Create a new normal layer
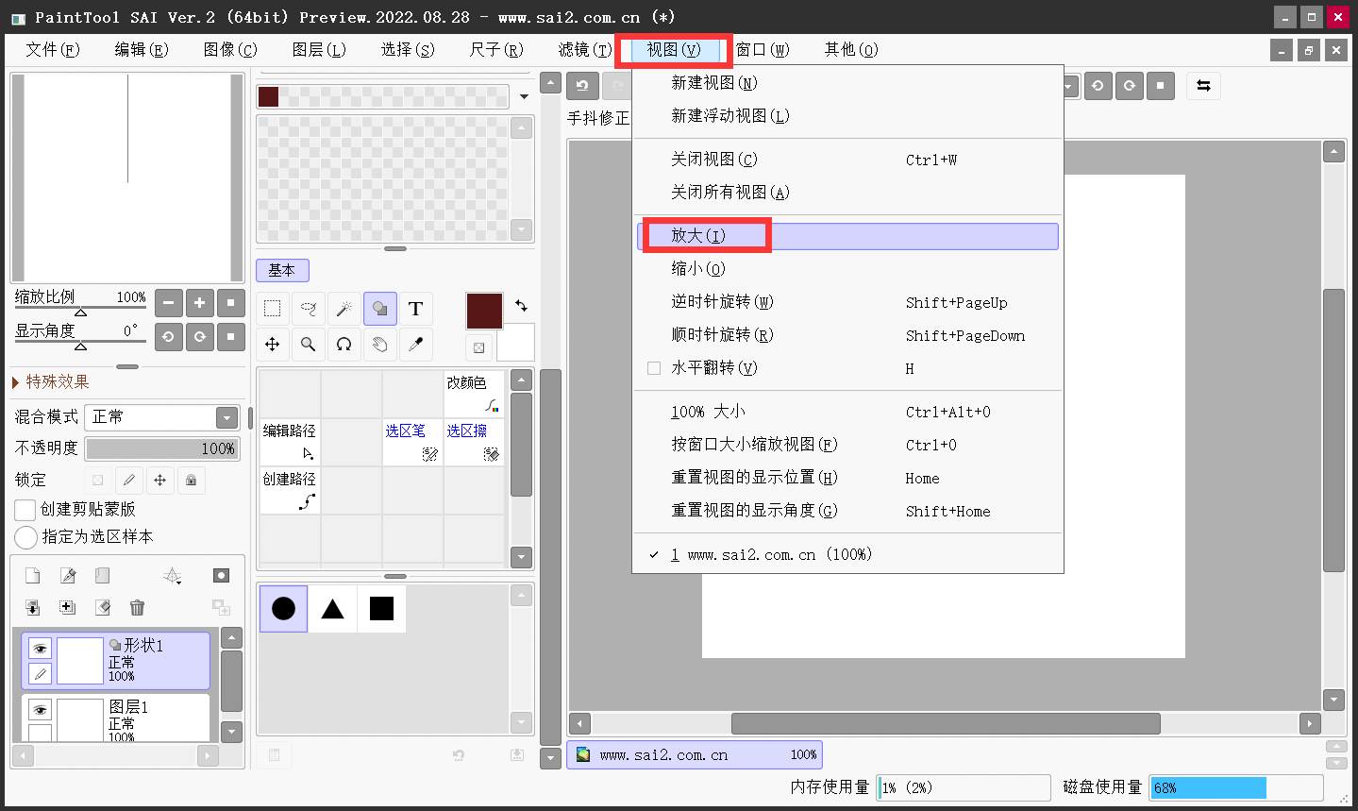This screenshot has height=811, width=1358. [x=33, y=576]
